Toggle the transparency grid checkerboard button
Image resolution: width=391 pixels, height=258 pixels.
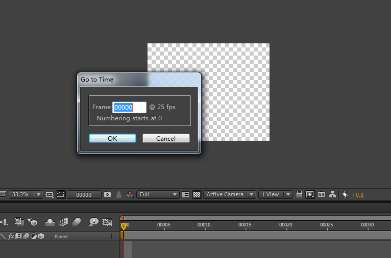(x=197, y=194)
